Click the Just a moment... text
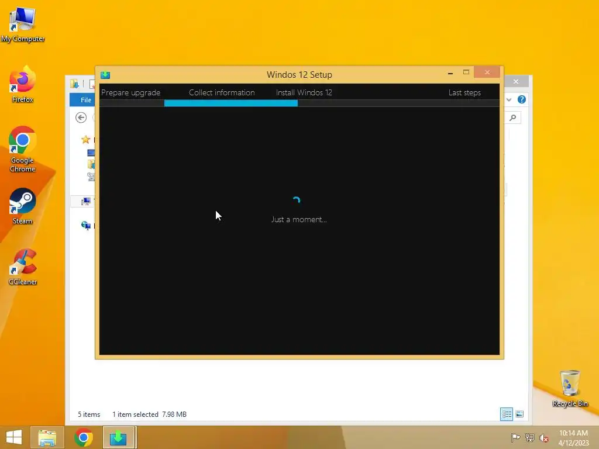599x449 pixels. [299, 220]
